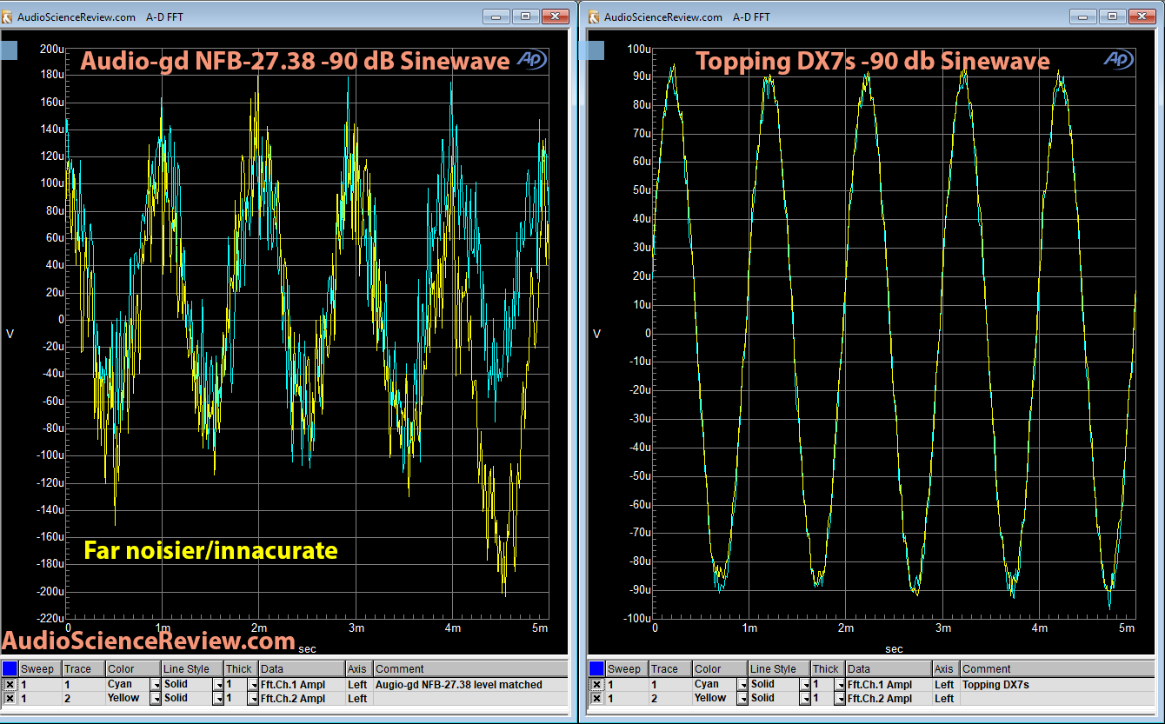This screenshot has height=724, width=1165.
Task: Open the Cyan color dropdown in the Audio-gd legend
Action: tap(156, 685)
